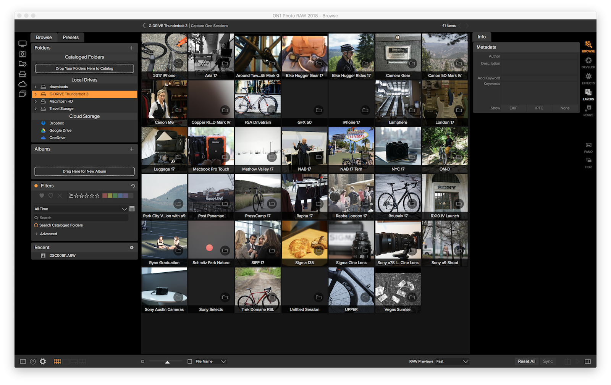Switch to filmstrip view
This screenshot has width=611, height=385.
[74, 361]
